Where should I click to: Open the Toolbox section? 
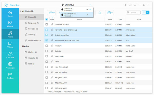tap(10, 76)
